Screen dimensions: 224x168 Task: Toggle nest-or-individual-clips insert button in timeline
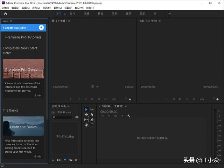point(103,116)
